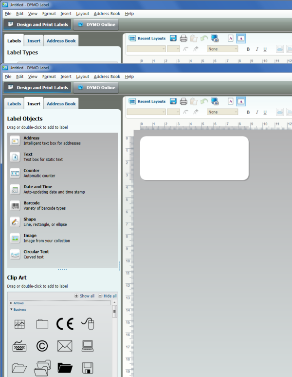
Task: Click print icon in back window toolbar
Action: click(x=183, y=38)
